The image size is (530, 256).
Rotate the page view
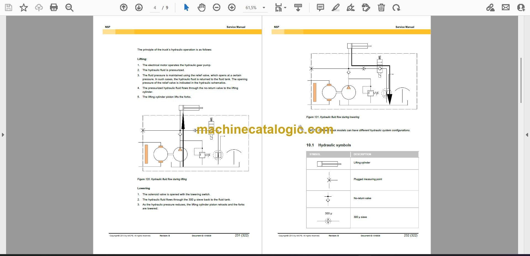click(396, 8)
